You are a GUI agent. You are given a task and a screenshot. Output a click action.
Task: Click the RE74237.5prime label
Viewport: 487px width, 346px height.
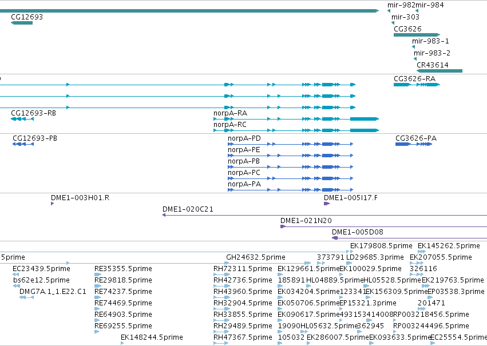(123, 292)
